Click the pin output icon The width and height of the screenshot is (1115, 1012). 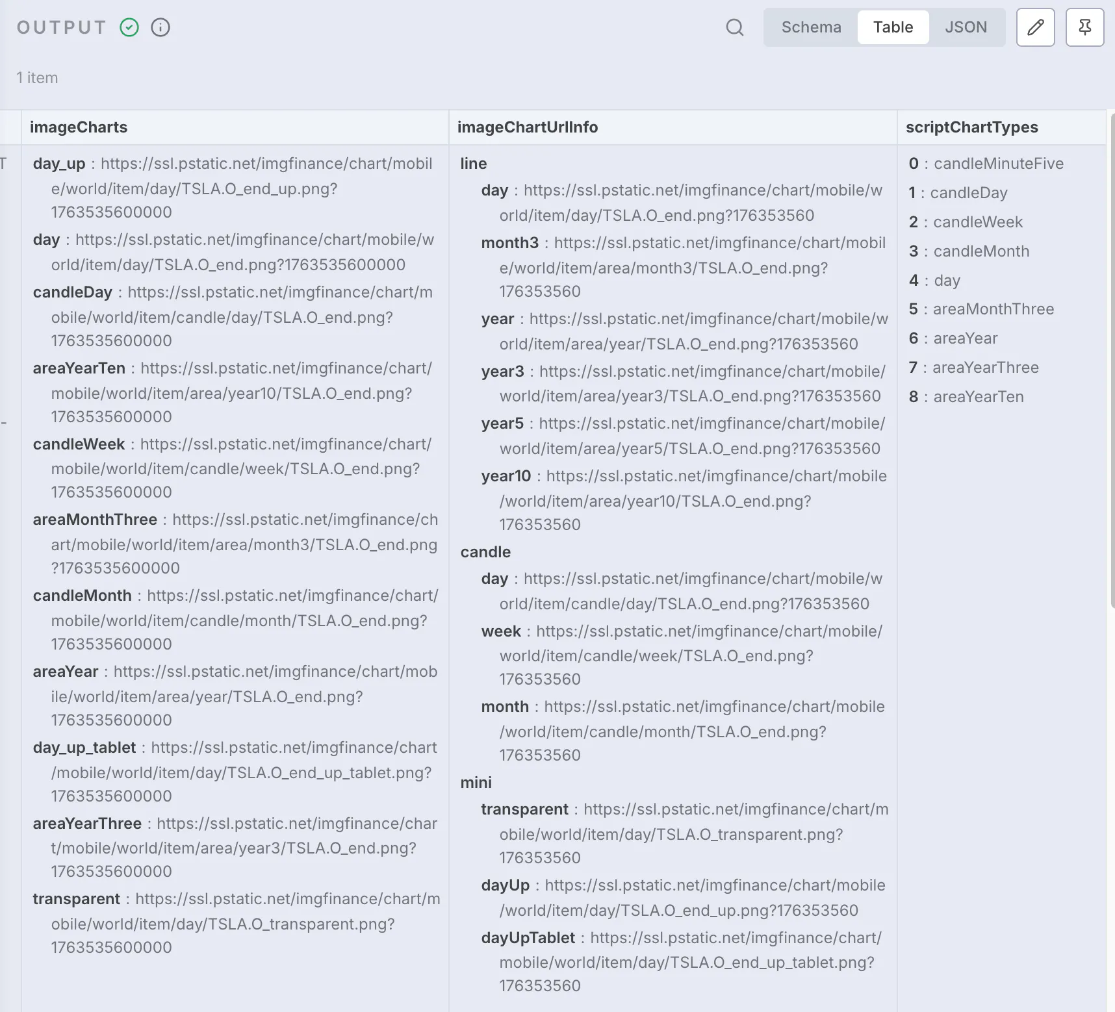1084,27
